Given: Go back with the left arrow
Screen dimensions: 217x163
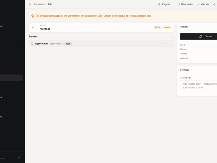Looking at the screenshot, I should point(33,27).
